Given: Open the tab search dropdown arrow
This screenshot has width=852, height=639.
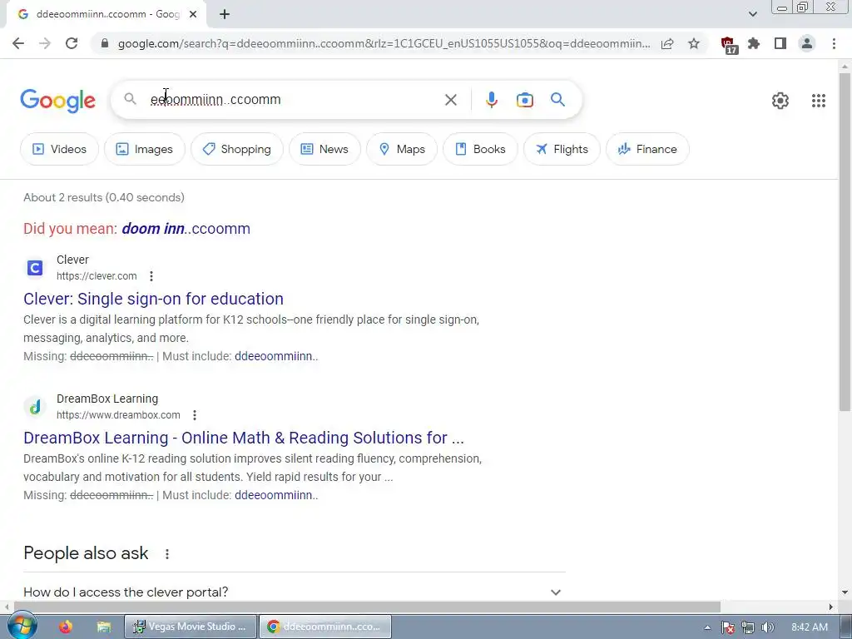Looking at the screenshot, I should tap(752, 14).
